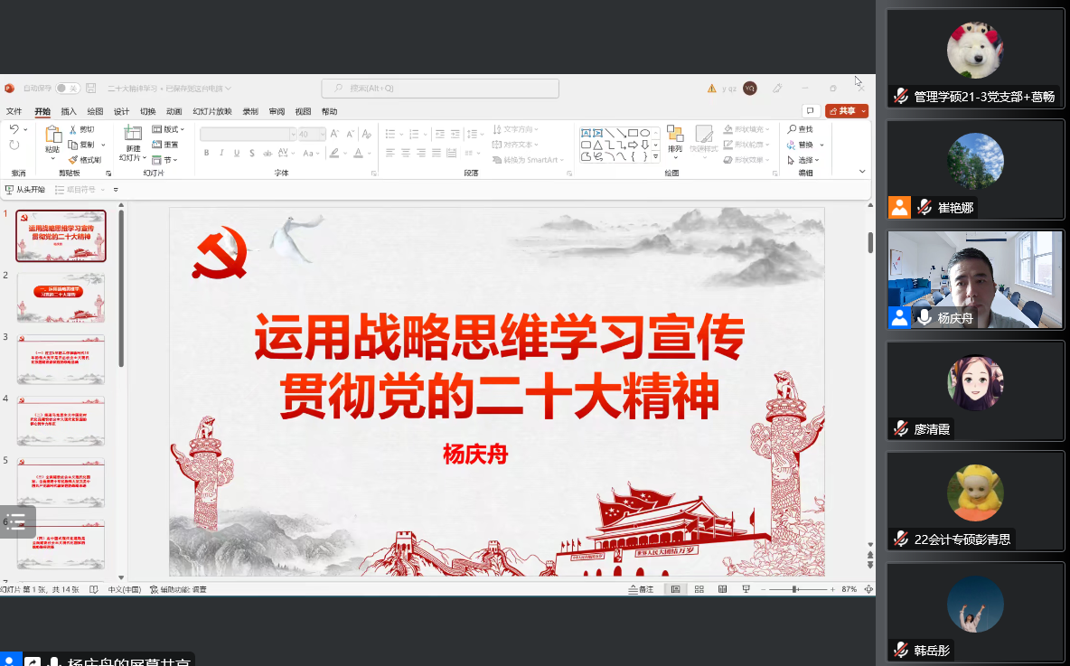Toggle the Notes (备注) pane
The image size is (1070, 666).
click(x=641, y=589)
